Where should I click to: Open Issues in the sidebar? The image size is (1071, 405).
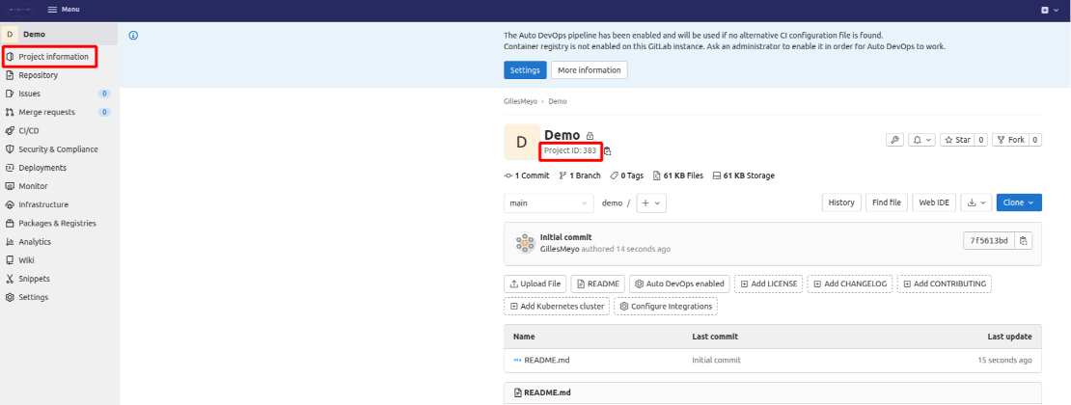pyautogui.click(x=29, y=94)
